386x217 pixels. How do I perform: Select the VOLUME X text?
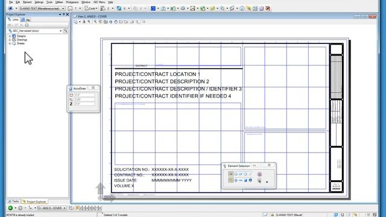click(124, 186)
